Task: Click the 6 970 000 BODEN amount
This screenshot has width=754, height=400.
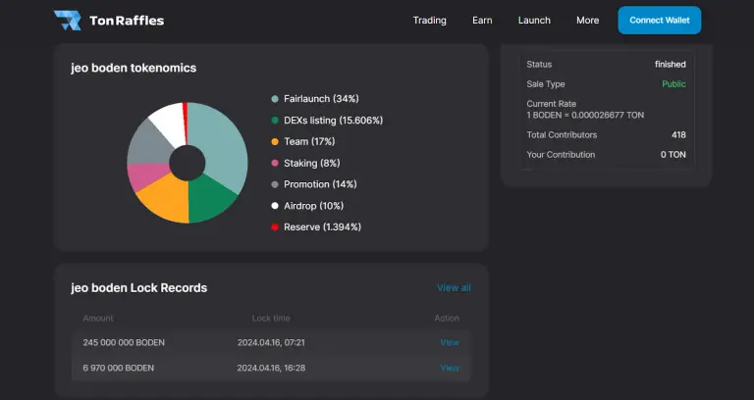Action: click(118, 368)
